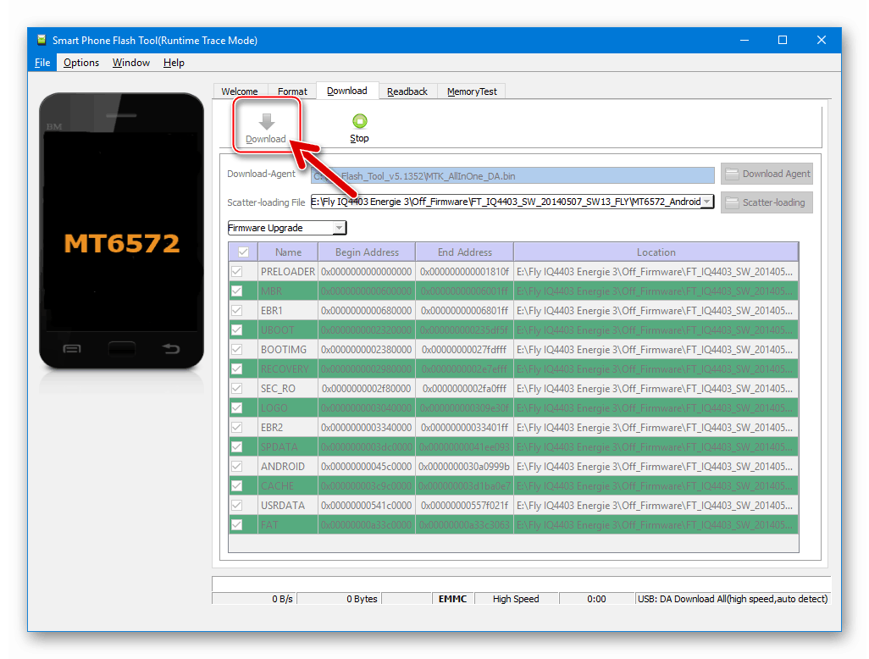Click the Download arrow icon
The width and height of the screenshot is (869, 659).
tap(266, 123)
